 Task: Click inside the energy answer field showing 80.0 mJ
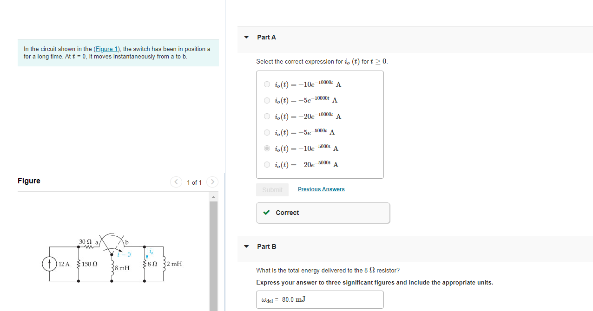coord(320,299)
